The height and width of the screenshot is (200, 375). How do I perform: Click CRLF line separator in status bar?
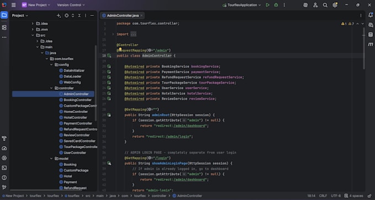click(x=323, y=196)
